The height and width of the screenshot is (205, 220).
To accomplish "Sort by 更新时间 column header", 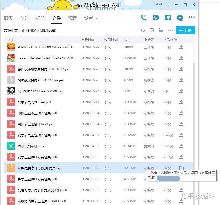I will (x=88, y=40).
